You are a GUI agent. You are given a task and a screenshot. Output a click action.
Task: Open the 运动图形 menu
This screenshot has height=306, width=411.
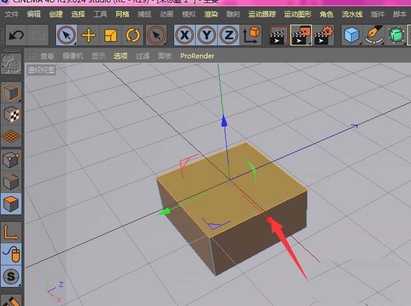point(297,14)
